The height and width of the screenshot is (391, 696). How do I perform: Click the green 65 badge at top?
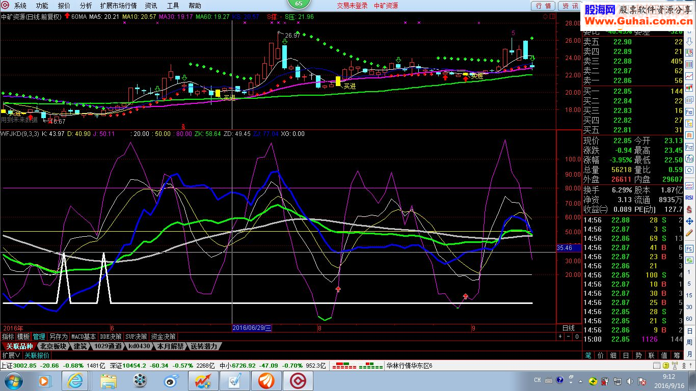299,4
